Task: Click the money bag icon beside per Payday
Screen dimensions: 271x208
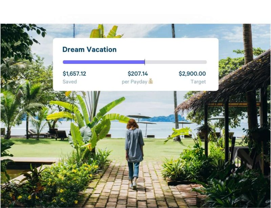Action: pyautogui.click(x=150, y=82)
